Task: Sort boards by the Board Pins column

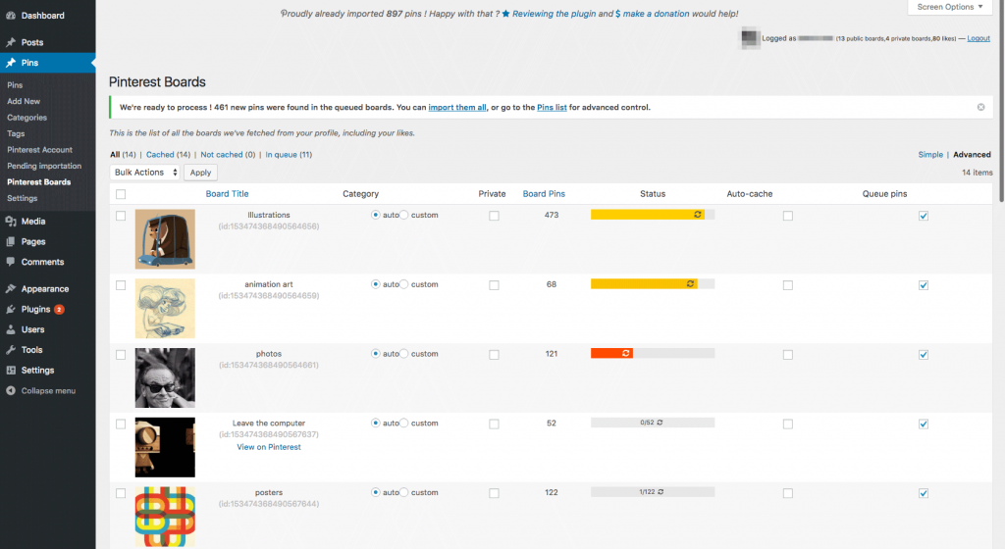Action: [x=544, y=194]
